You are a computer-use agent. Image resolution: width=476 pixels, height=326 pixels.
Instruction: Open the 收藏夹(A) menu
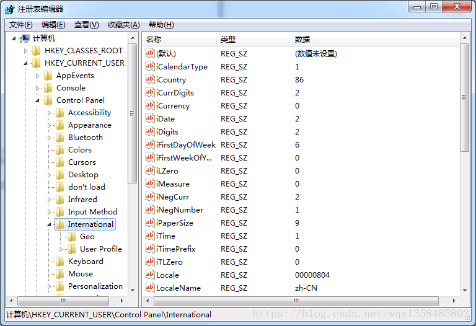point(124,25)
